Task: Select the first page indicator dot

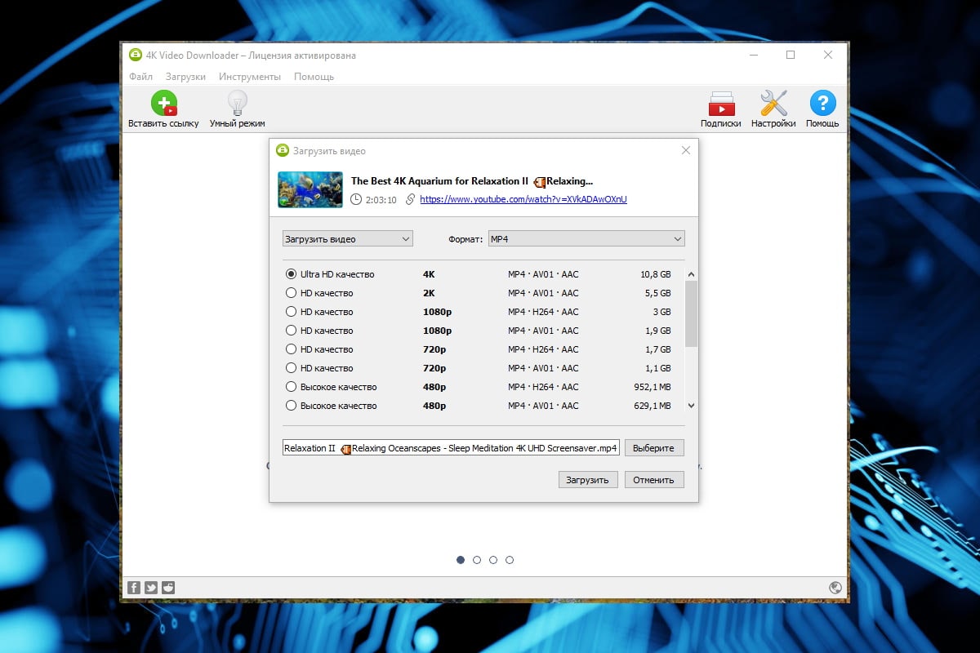Action: point(461,560)
